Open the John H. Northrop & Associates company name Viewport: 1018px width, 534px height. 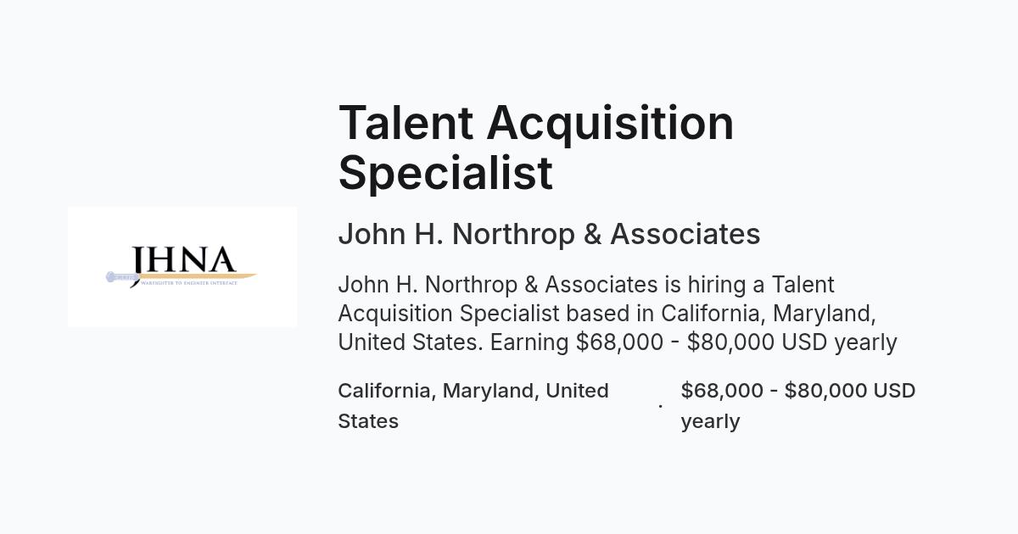pyautogui.click(x=549, y=234)
